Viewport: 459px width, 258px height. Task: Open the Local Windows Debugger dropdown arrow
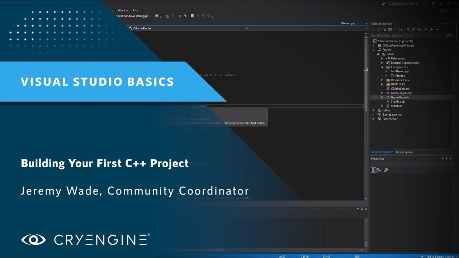150,16
